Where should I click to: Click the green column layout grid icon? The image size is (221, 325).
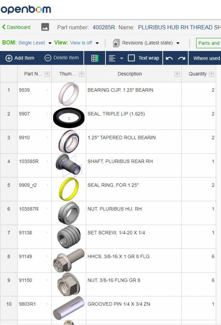point(95,58)
